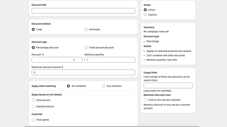Enable the Total amount checkbox

(x=33, y=100)
